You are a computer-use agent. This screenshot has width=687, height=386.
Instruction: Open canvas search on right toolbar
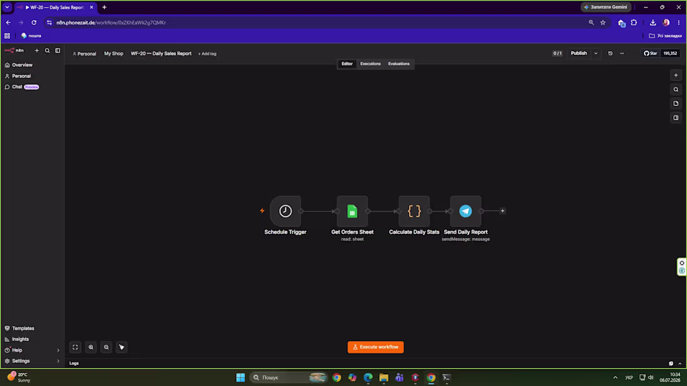[x=676, y=89]
